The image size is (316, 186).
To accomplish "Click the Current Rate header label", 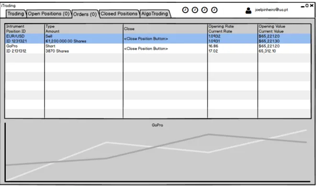I will [x=220, y=31].
